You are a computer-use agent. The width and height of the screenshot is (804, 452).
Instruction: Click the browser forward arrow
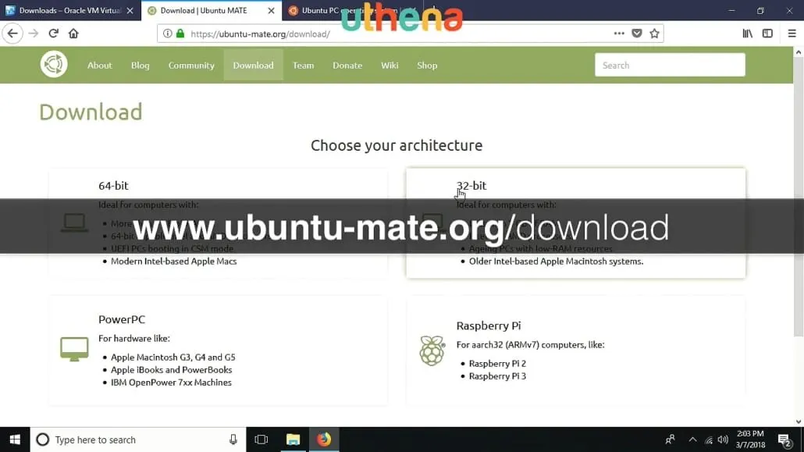click(x=34, y=34)
